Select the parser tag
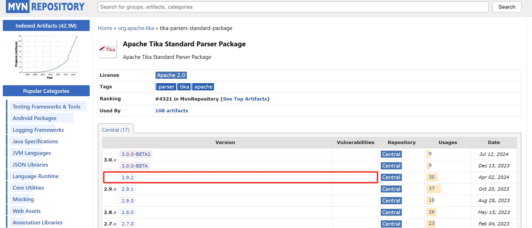The image size is (532, 228). pos(166,87)
